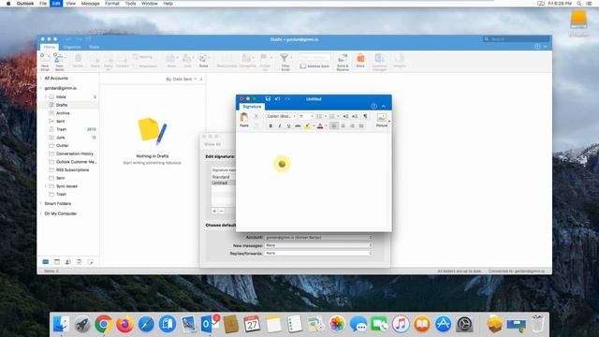Open the Address Book
The image size is (599, 337).
[314, 66]
